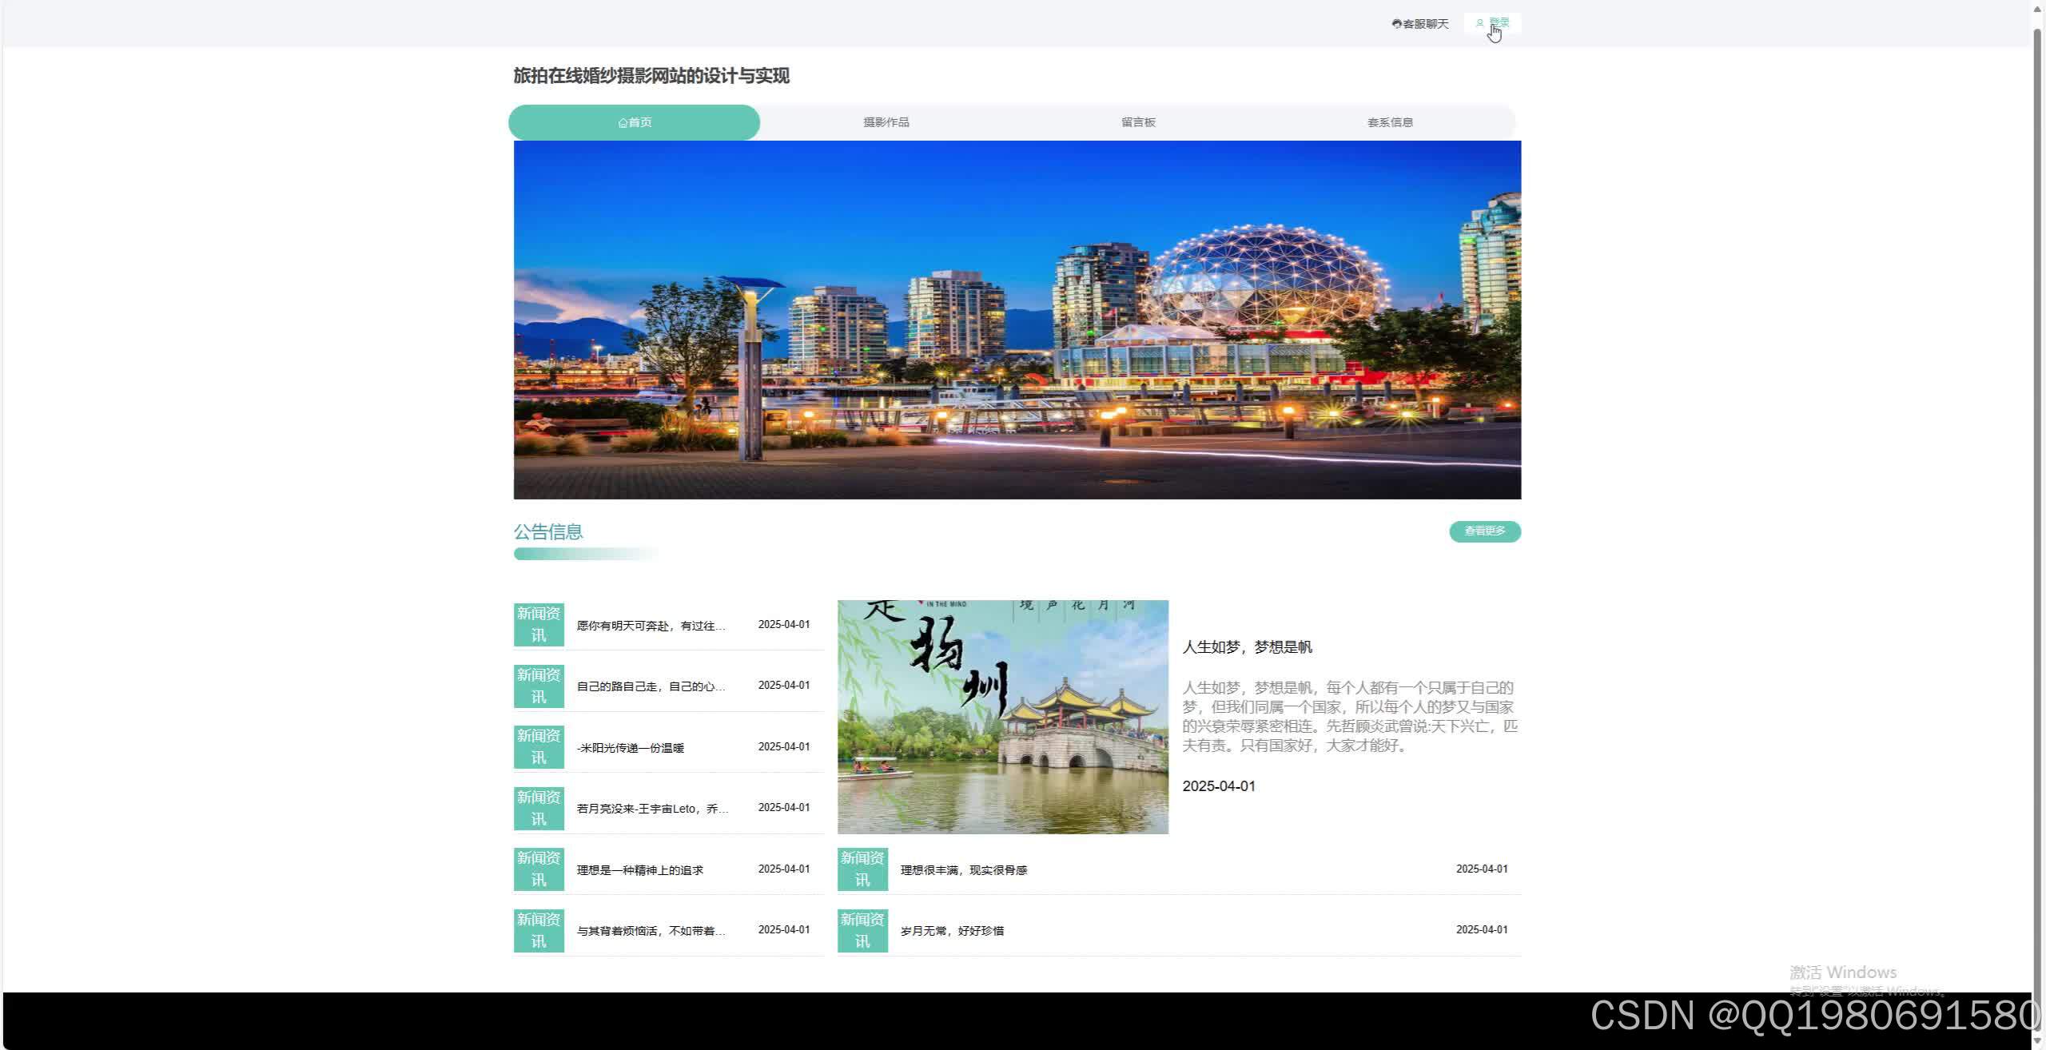Switch to the 摄影作品 tab
Screen dimensions: 2046x1050
coord(886,121)
